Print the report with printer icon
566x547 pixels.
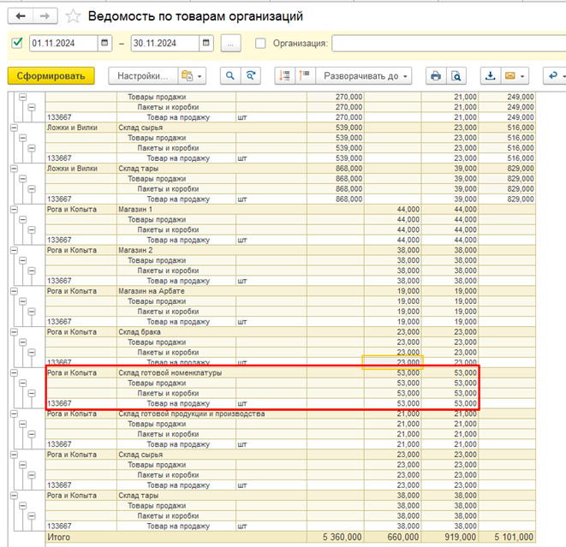tap(436, 76)
